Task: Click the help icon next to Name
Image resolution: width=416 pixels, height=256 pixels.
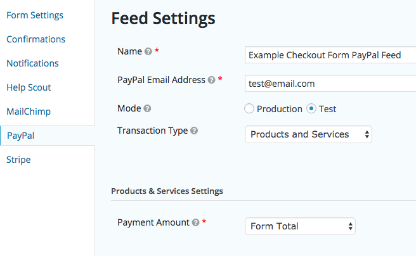Action: pos(148,51)
